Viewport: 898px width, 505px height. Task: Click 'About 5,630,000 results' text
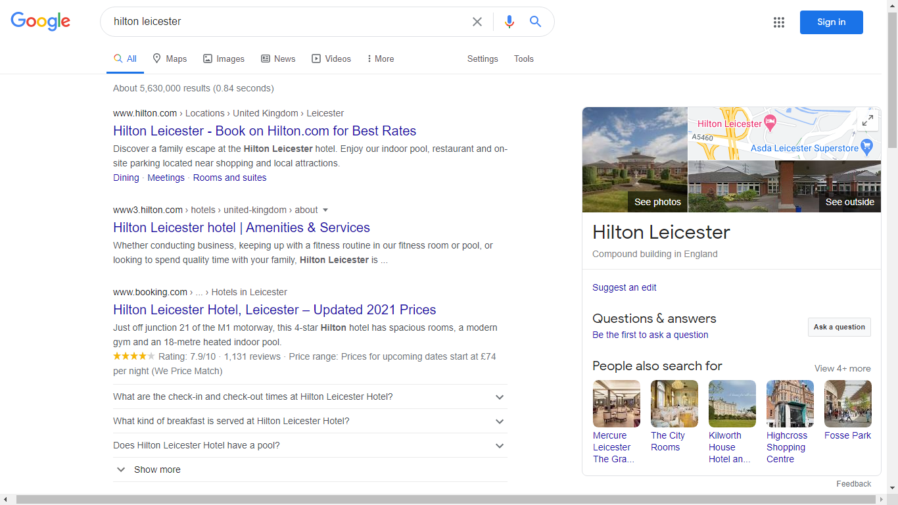pos(193,88)
